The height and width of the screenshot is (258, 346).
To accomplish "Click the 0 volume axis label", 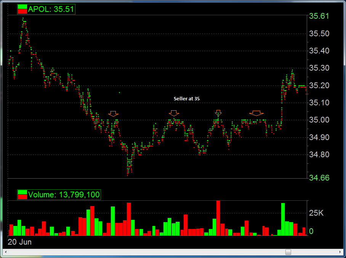I will click(x=311, y=231).
